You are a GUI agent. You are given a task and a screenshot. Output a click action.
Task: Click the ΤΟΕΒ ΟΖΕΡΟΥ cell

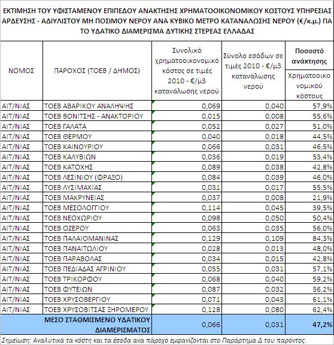click(x=97, y=228)
